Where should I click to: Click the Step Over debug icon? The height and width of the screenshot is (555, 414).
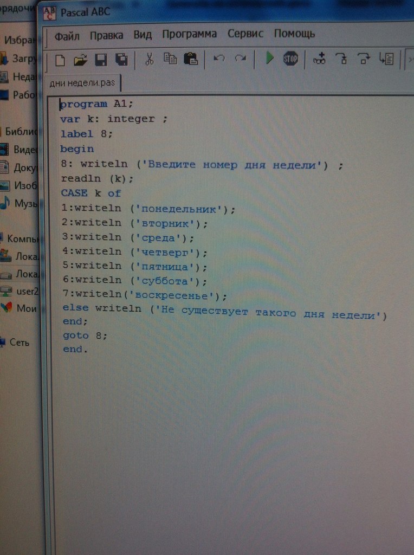(364, 59)
